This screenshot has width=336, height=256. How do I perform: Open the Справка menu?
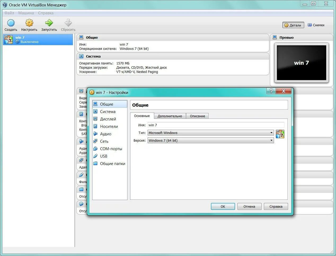coord(46,13)
